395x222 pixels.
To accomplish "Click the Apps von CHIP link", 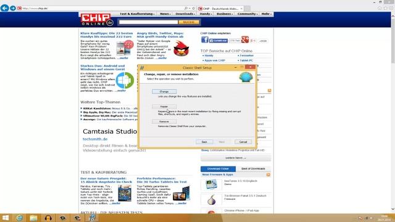I will (215, 60).
